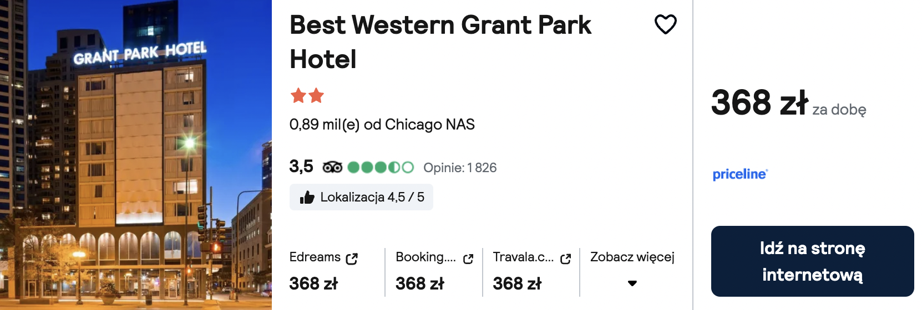Click Zobacz więcej text
This screenshot has height=310, width=922.
pos(632,257)
